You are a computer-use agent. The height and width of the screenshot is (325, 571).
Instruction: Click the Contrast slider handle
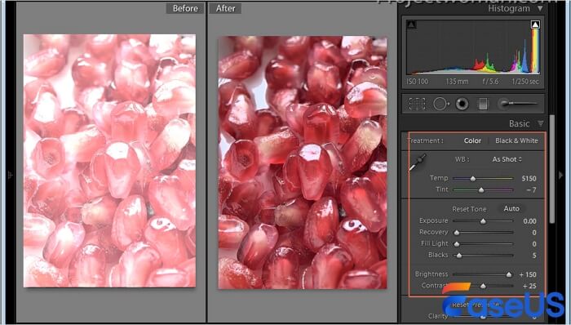483,286
